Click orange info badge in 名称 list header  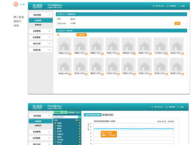coord(76,120)
